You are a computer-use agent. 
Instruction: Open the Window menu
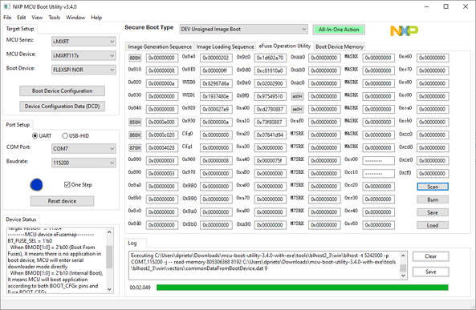pos(75,18)
